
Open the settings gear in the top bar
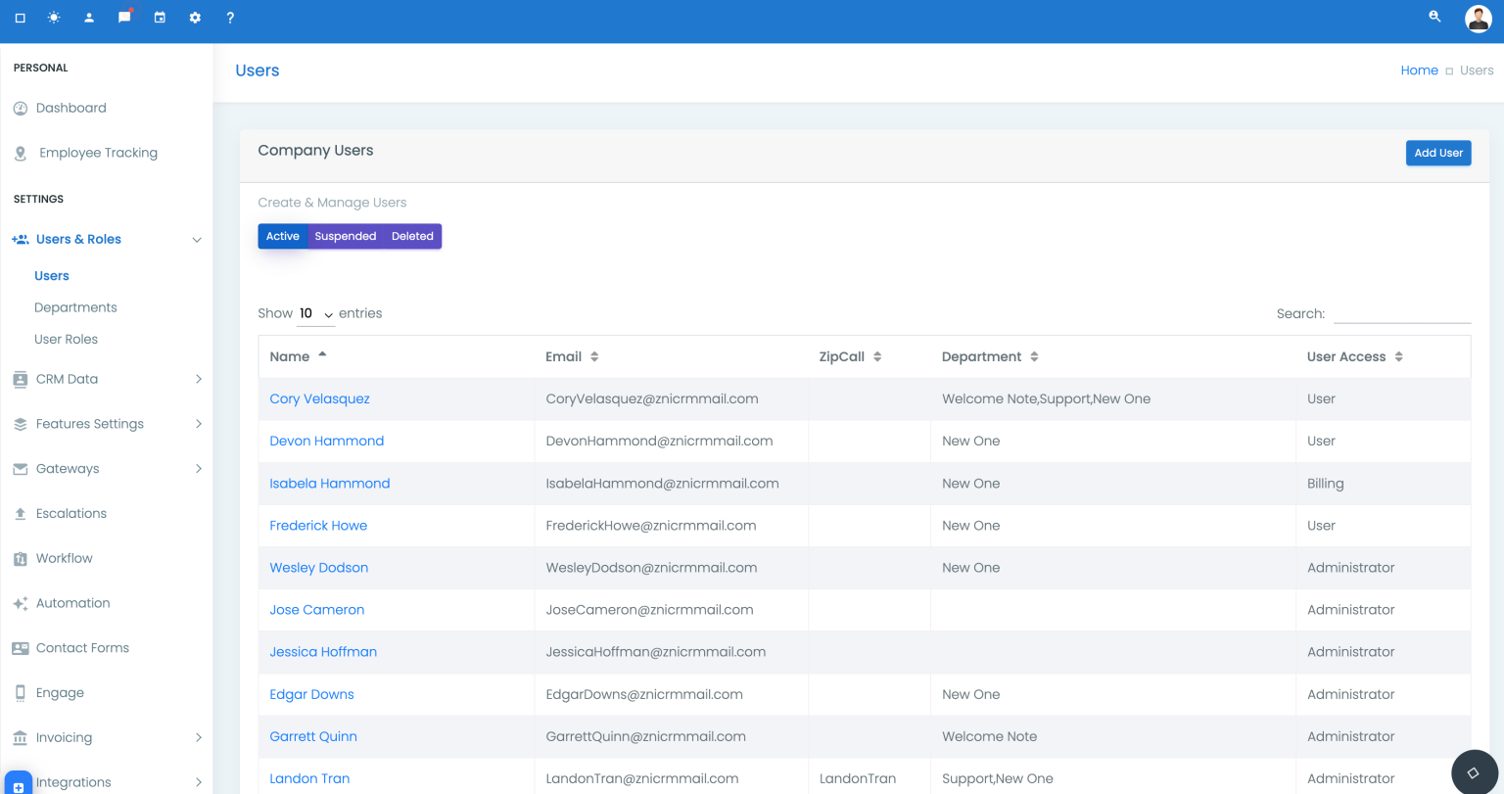pyautogui.click(x=195, y=17)
